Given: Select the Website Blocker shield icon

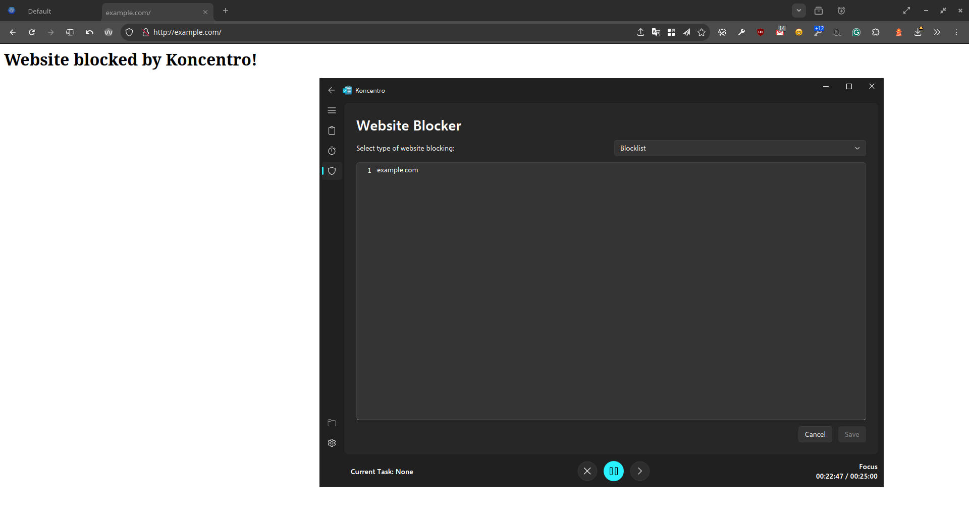Looking at the screenshot, I should point(332,171).
